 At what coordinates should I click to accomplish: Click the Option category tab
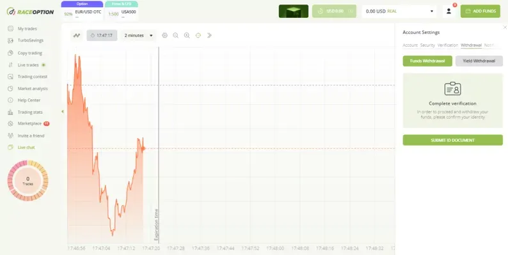tap(83, 4)
